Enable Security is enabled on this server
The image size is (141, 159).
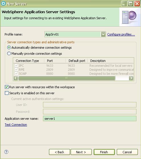pos(7,93)
